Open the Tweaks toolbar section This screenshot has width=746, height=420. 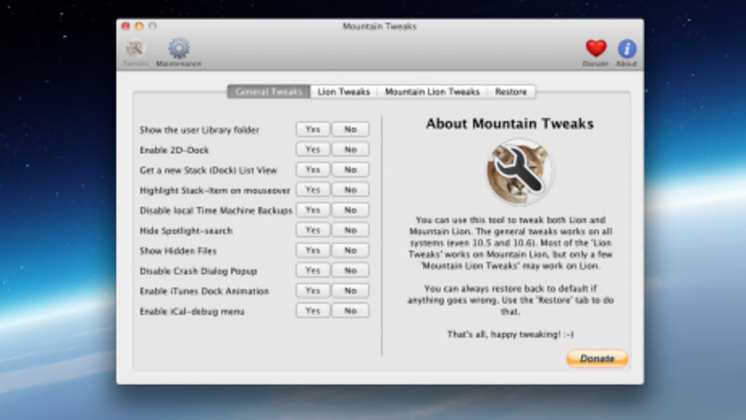(135, 53)
